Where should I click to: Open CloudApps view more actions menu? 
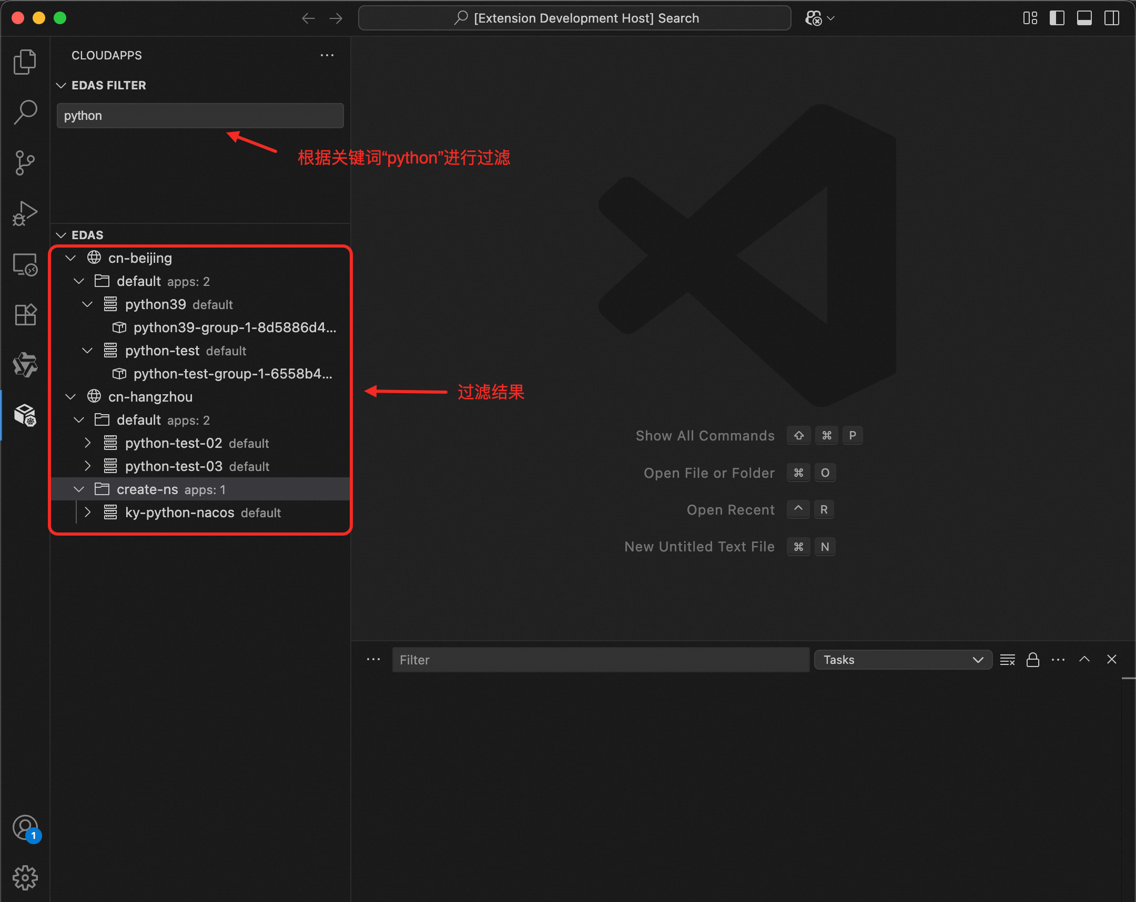327,55
